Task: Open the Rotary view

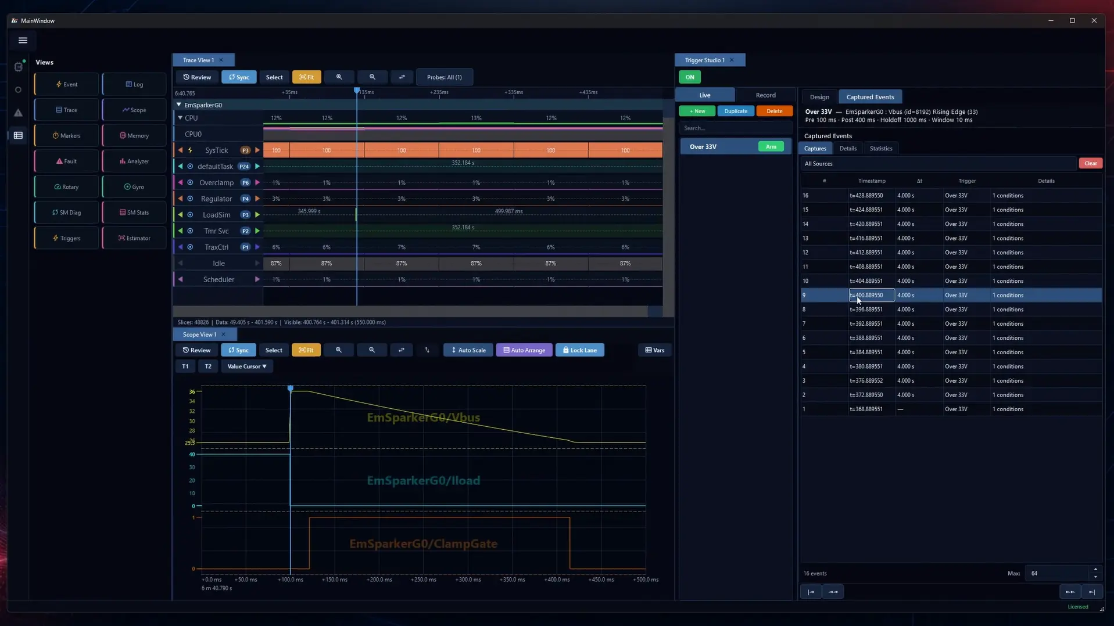Action: pyautogui.click(x=66, y=186)
